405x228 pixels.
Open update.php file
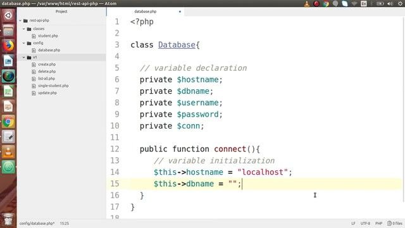(47, 93)
